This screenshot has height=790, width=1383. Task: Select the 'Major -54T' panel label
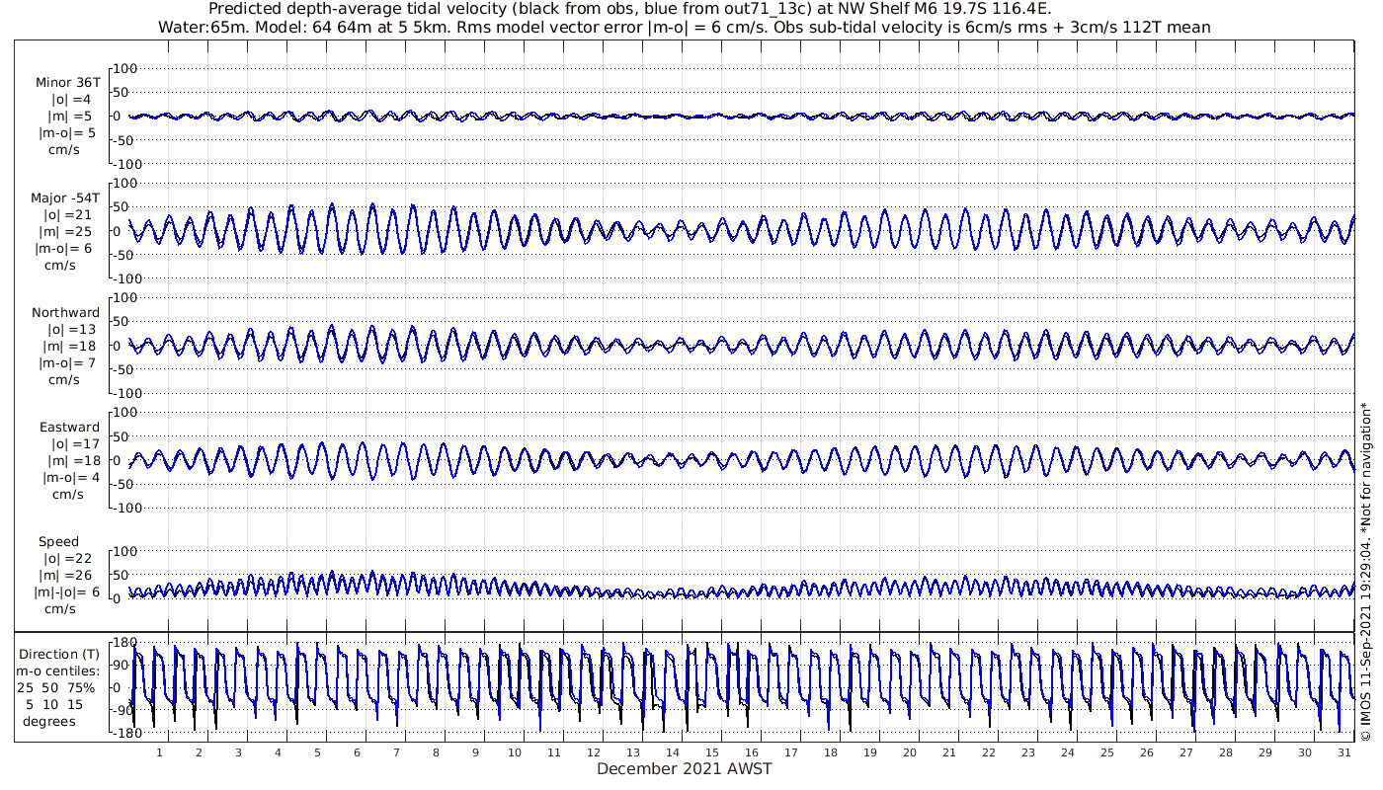click(65, 198)
